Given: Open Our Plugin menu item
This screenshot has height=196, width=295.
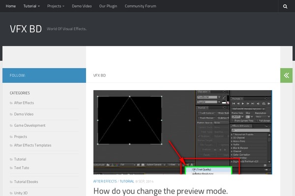Looking at the screenshot, I should tap(108, 6).
